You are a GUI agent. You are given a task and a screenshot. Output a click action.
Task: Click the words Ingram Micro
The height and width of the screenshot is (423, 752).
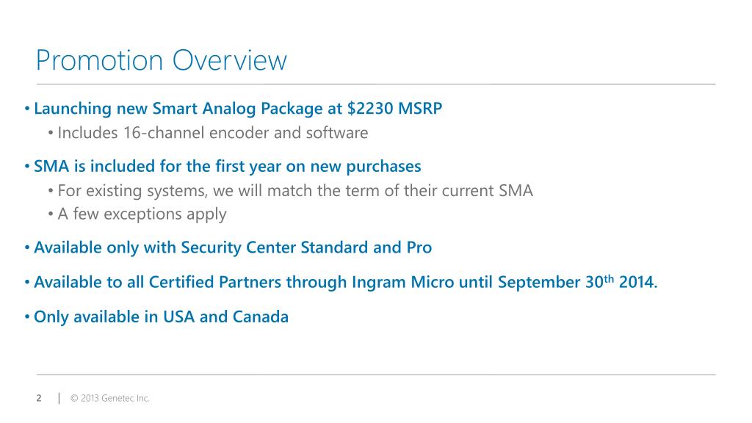pos(403,282)
